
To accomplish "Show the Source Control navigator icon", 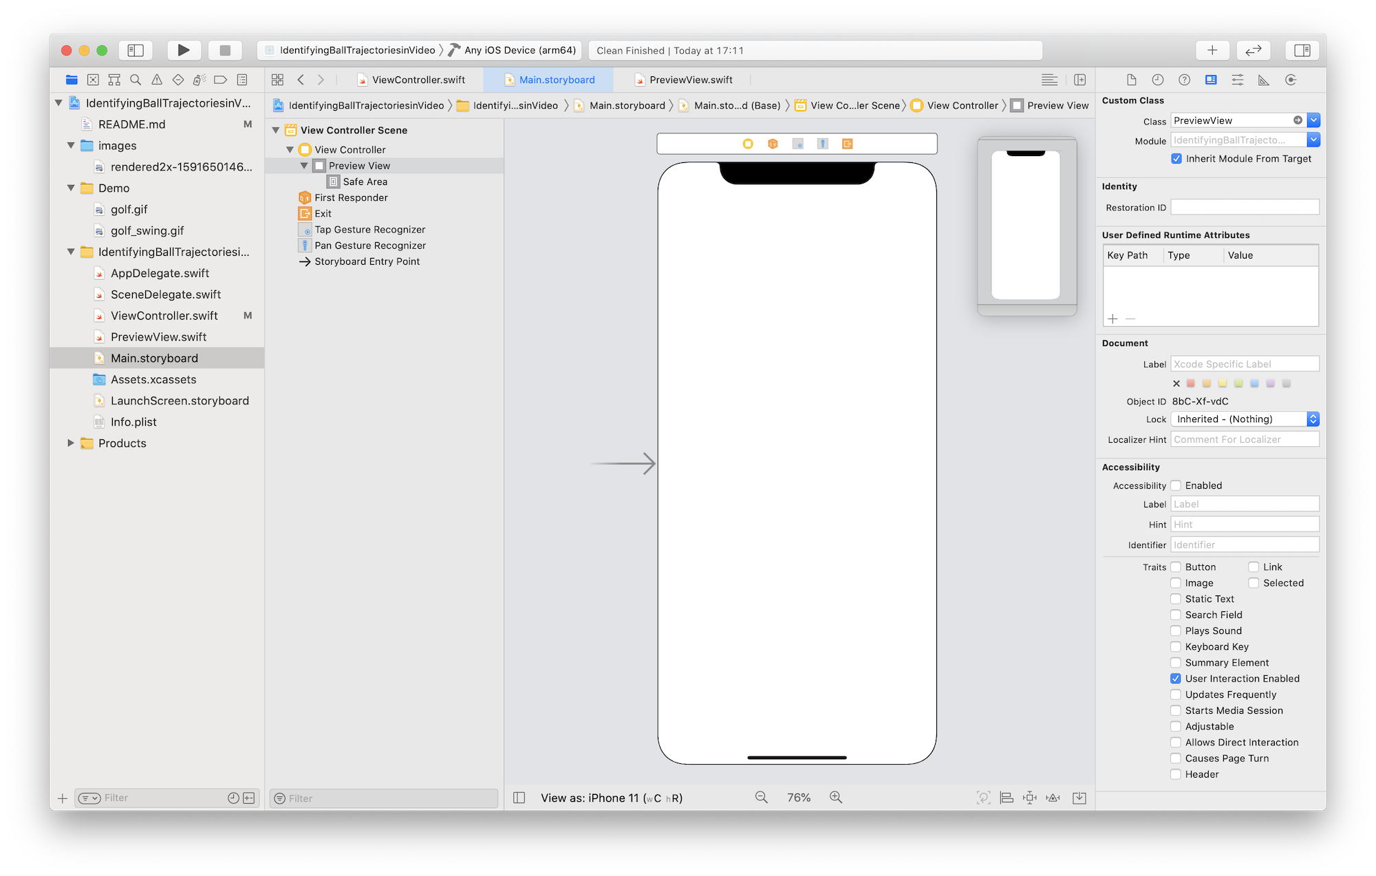I will [x=93, y=80].
